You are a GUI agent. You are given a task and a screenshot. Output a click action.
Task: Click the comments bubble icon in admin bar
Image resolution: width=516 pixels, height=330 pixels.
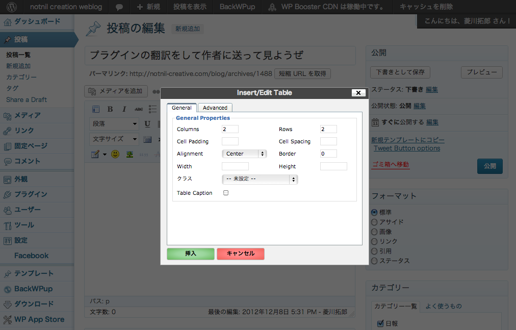[x=119, y=7]
